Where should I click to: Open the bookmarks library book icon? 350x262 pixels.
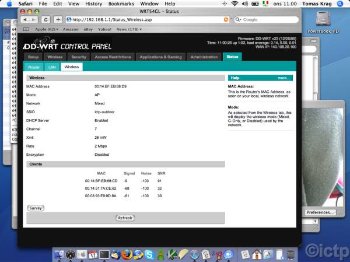(x=26, y=29)
